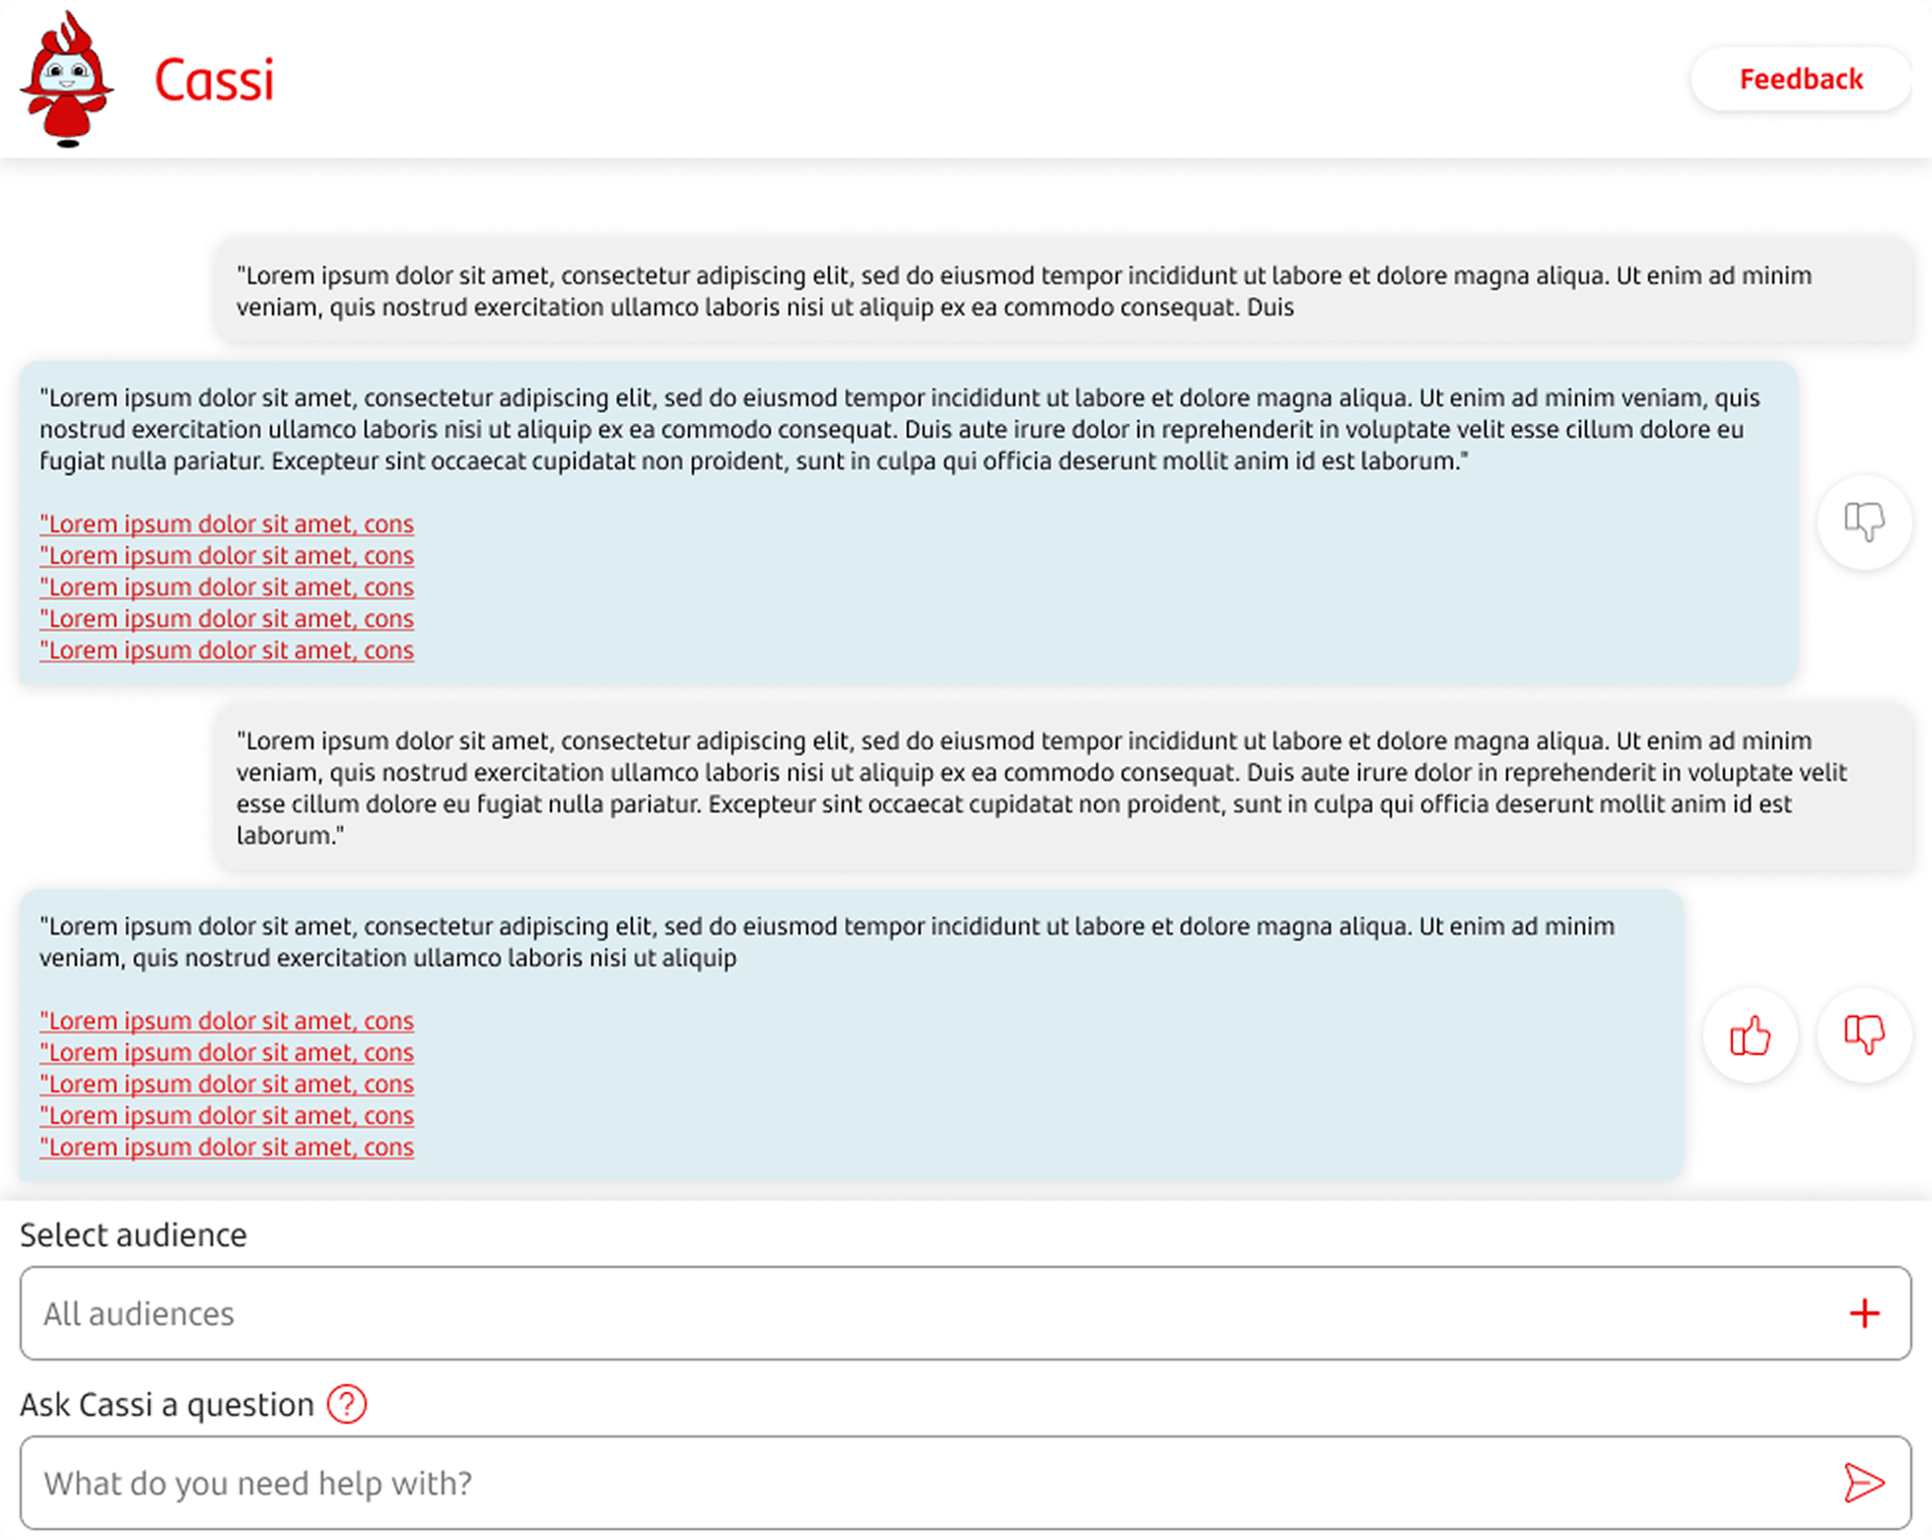Click the Select audience label
The image size is (1932, 1540).
point(133,1235)
